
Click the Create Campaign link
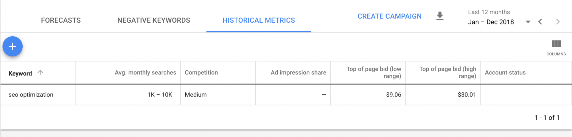[x=389, y=16]
